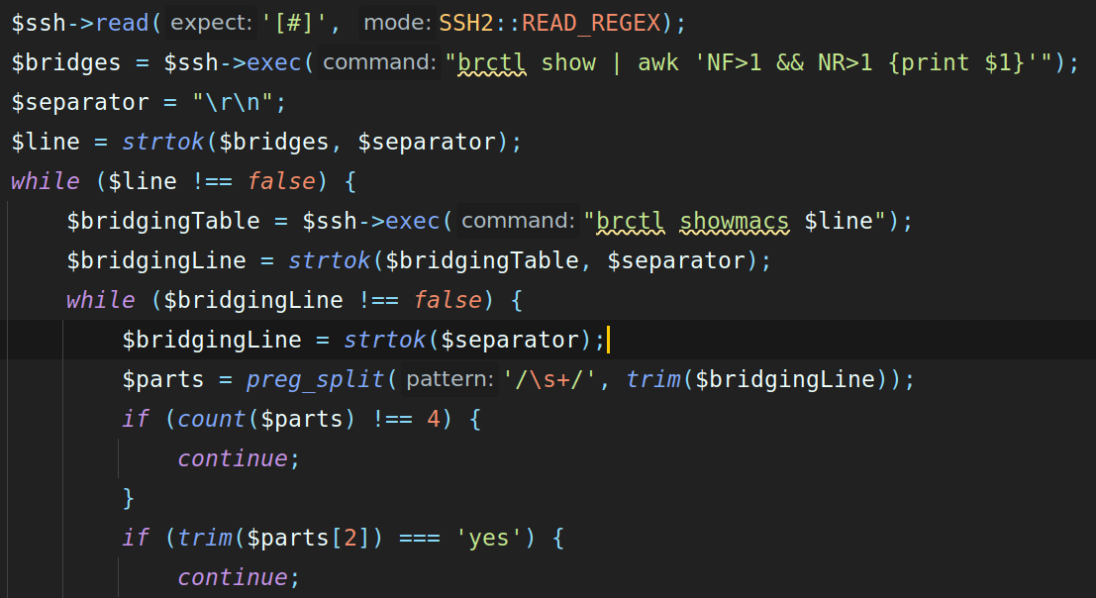Click the READ_REGEX constant
Image resolution: width=1096 pixels, height=598 pixels.
tap(591, 23)
